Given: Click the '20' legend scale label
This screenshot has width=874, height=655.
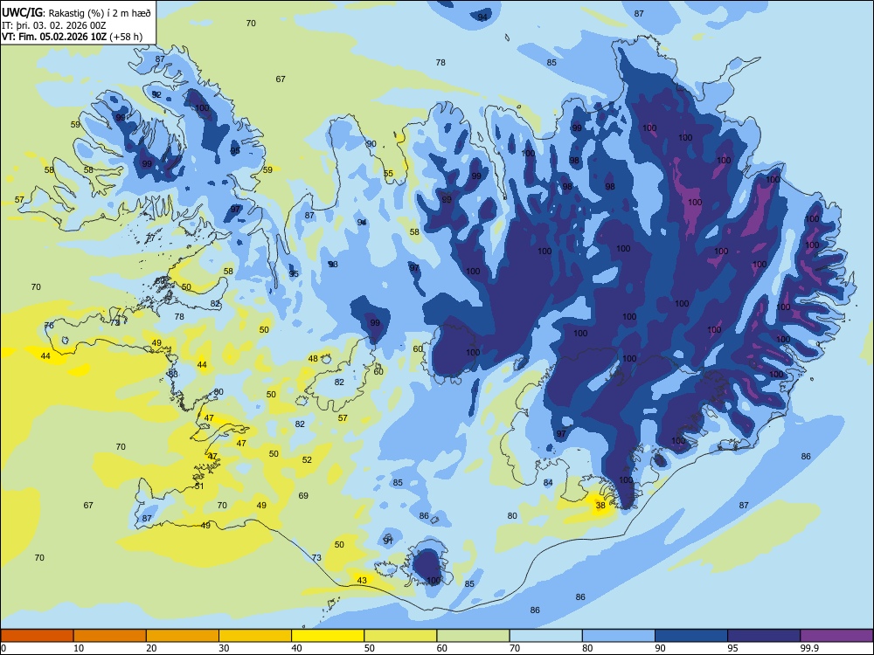Looking at the screenshot, I should pos(151,648).
